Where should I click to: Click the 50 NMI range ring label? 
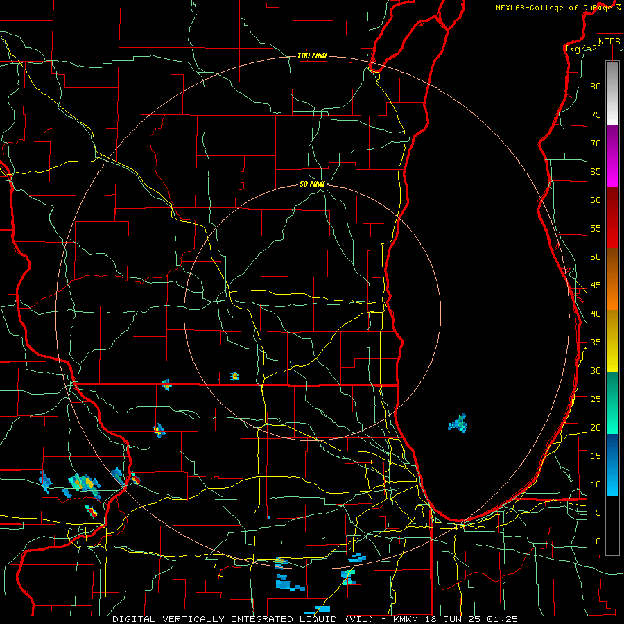[x=313, y=184]
